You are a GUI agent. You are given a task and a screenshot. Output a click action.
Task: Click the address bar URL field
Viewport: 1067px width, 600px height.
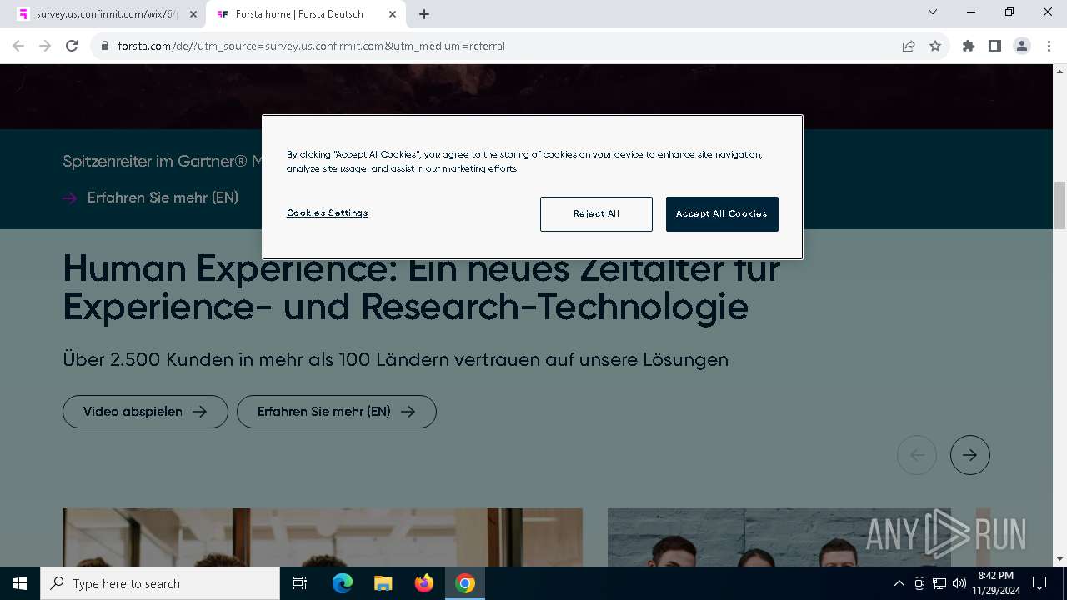coord(500,46)
